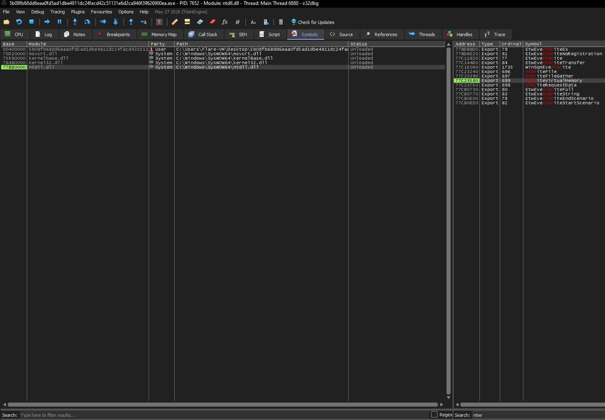
Task: Click the module list horizontal scrollbar
Action: tap(223, 405)
